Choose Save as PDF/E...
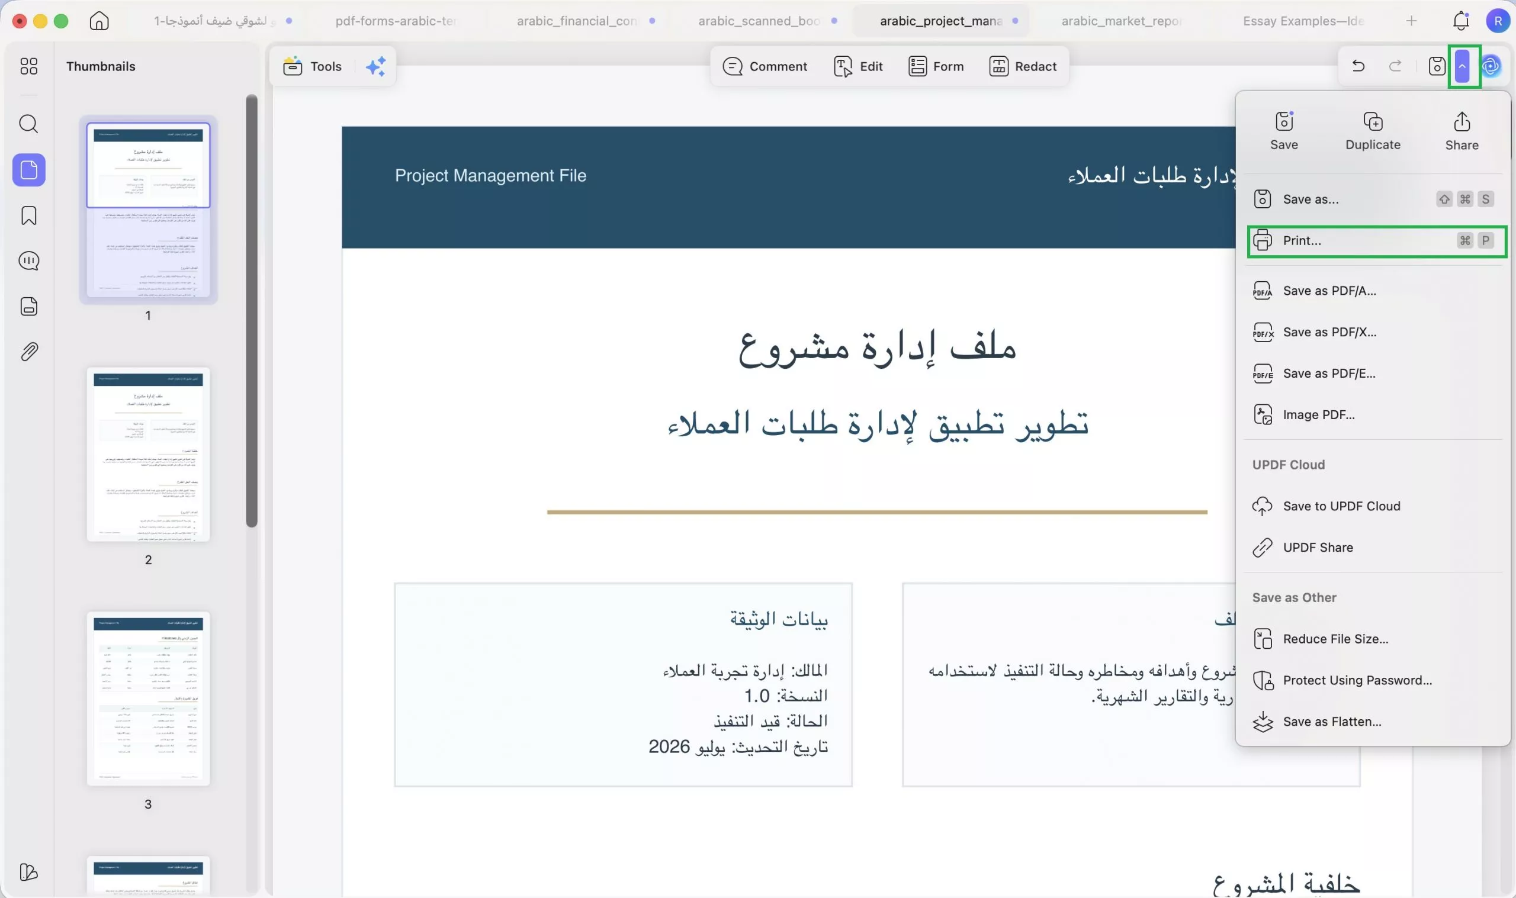Screen dimensions: 1516x898 pos(1373,374)
